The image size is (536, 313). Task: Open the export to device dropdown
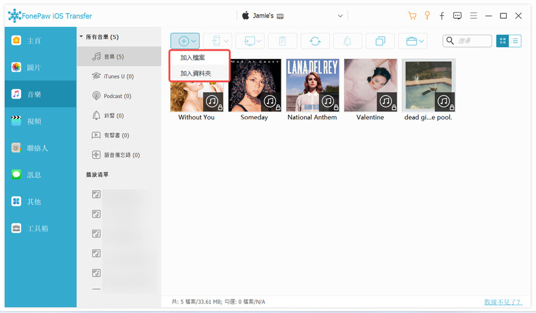[217, 41]
